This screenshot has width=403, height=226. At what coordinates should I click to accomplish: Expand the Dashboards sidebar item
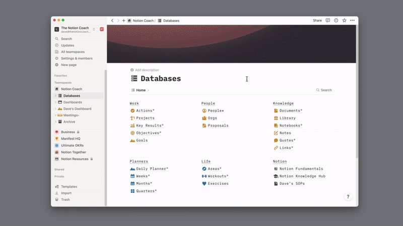pos(55,102)
